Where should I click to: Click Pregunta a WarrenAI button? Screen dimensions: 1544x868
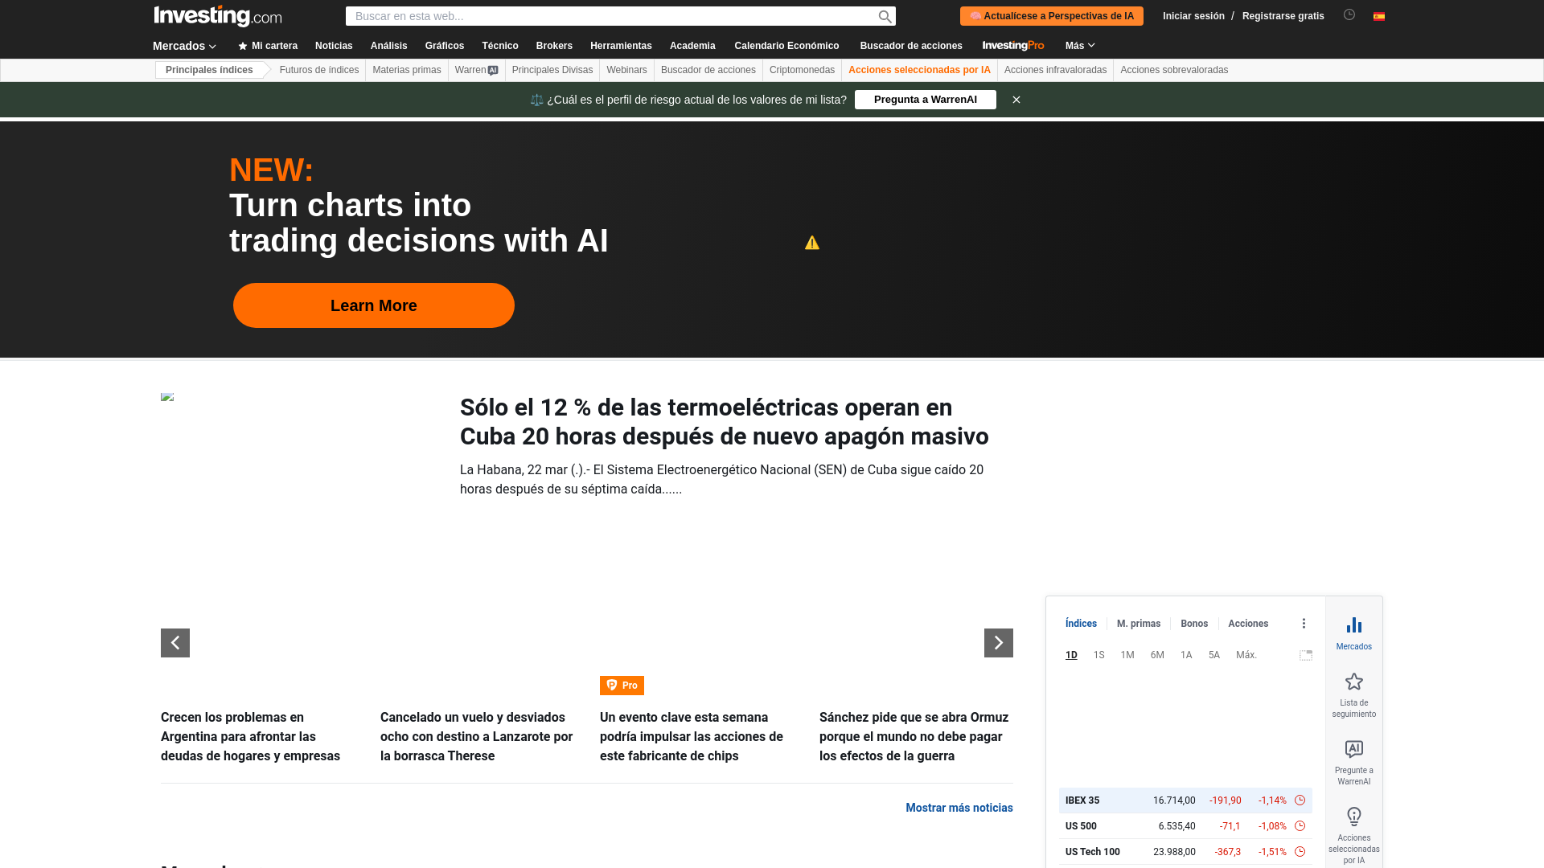[926, 100]
